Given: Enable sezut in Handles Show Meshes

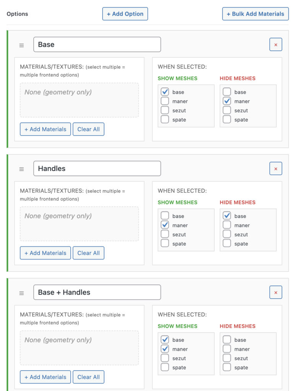Looking at the screenshot, I should point(165,234).
